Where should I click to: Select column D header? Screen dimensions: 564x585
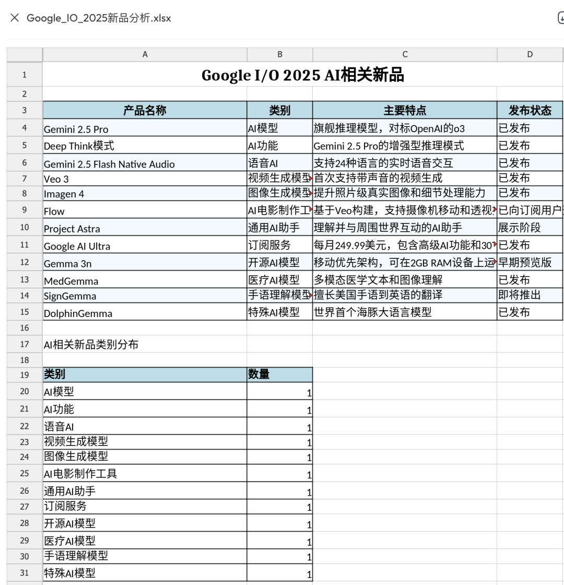pos(530,54)
